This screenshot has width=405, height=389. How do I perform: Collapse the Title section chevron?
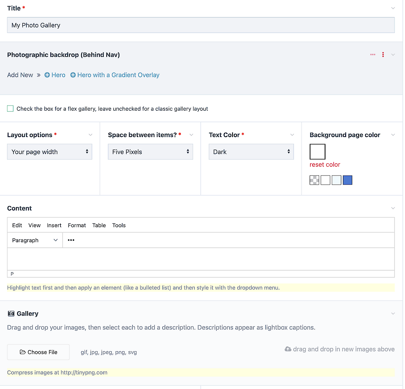393,8
